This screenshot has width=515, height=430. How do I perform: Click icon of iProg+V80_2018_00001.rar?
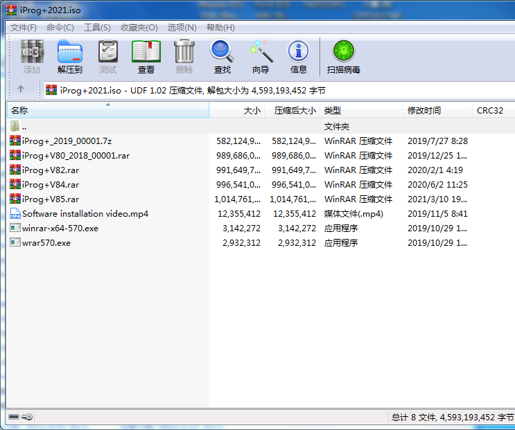tap(15, 155)
